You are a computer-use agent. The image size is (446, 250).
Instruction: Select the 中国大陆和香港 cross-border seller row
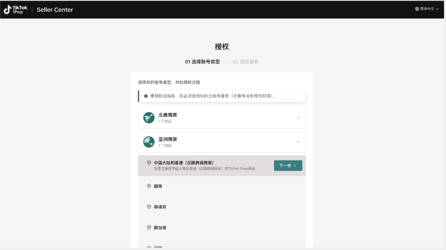pyautogui.click(x=203, y=165)
